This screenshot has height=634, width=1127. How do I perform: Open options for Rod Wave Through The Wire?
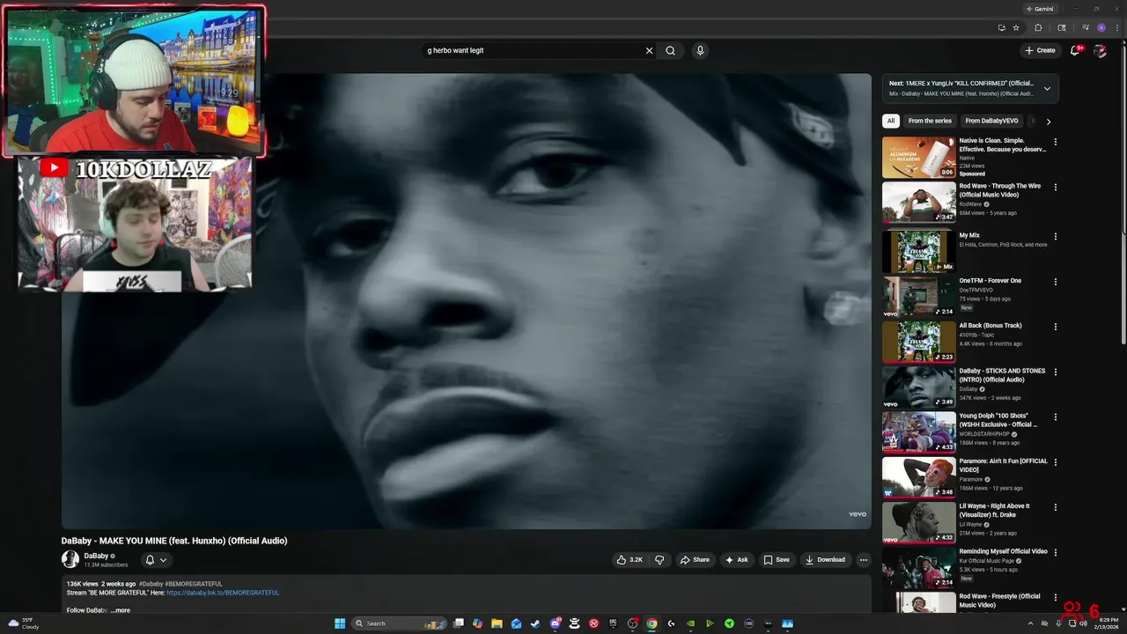(1056, 187)
